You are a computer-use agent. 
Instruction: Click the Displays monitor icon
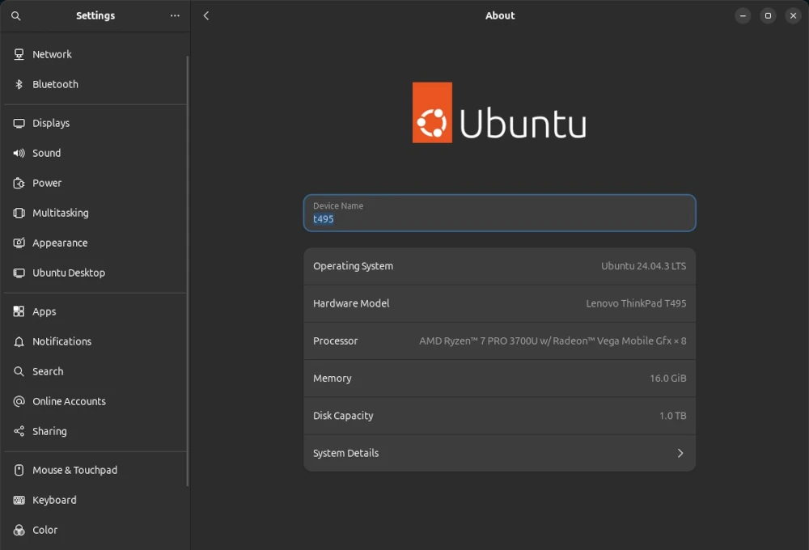tap(19, 123)
